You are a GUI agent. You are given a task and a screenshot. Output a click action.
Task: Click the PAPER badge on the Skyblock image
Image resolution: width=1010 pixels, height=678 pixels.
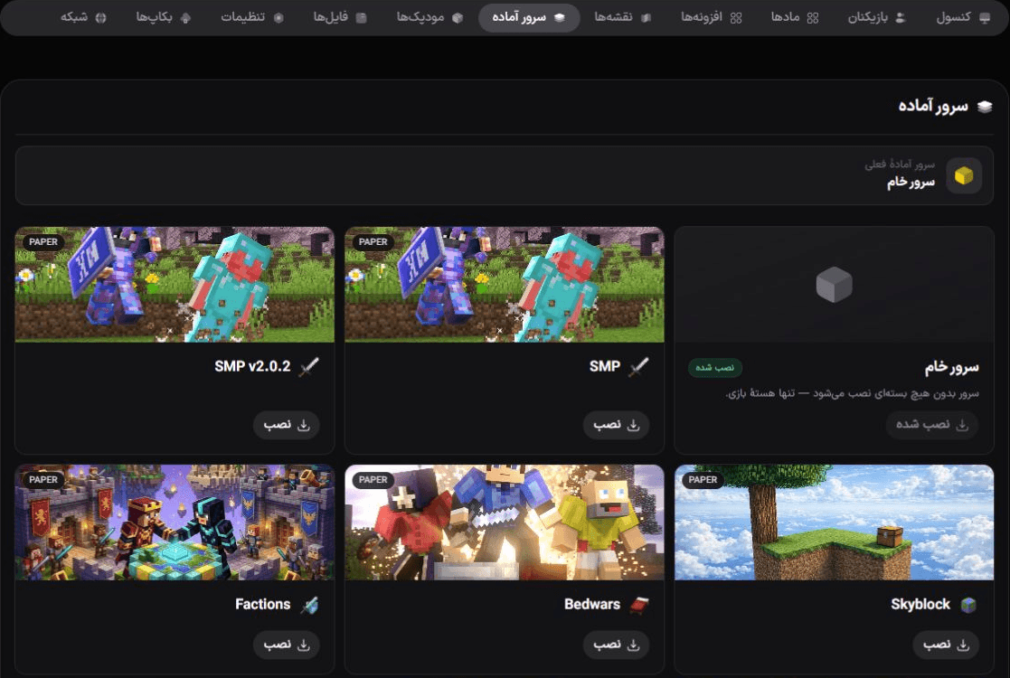pyautogui.click(x=703, y=480)
